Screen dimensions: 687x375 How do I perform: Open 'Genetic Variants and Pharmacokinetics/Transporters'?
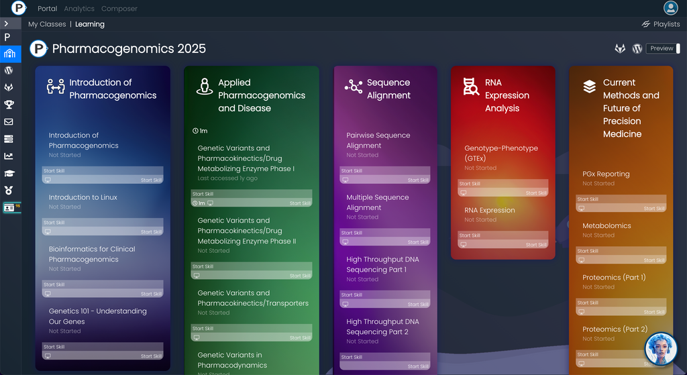pyautogui.click(x=253, y=298)
